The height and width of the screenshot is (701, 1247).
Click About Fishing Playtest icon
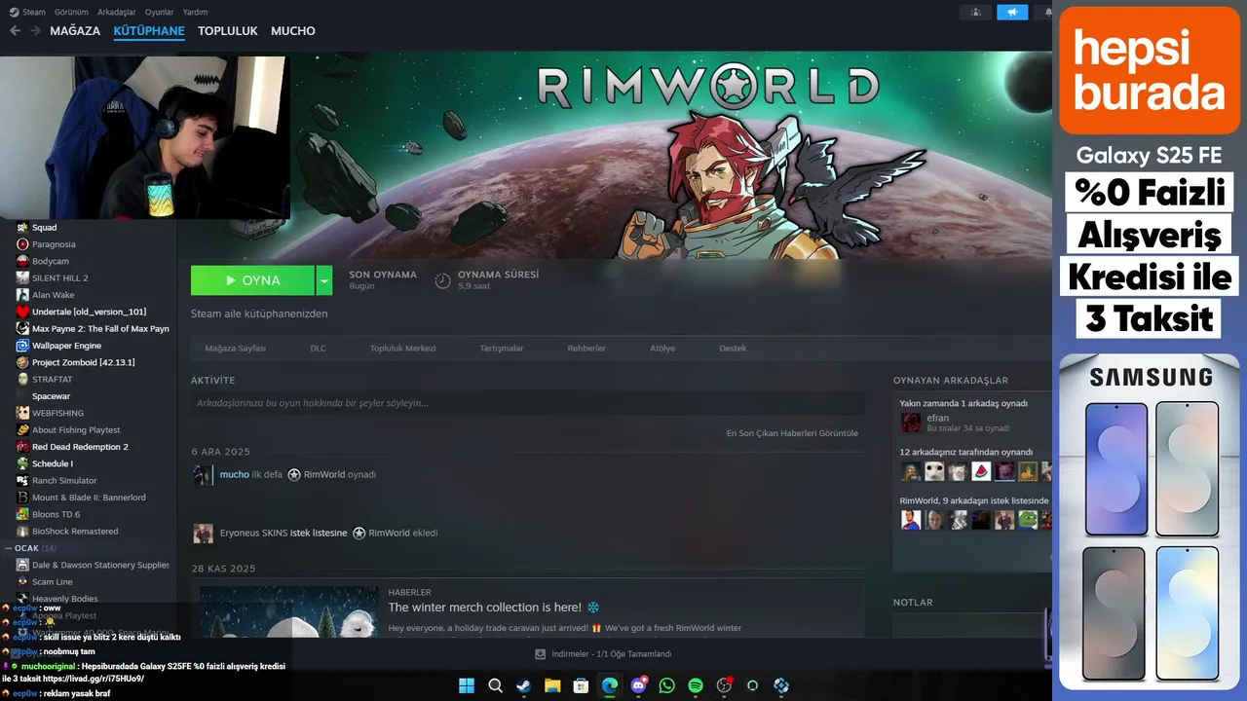pyautogui.click(x=22, y=429)
